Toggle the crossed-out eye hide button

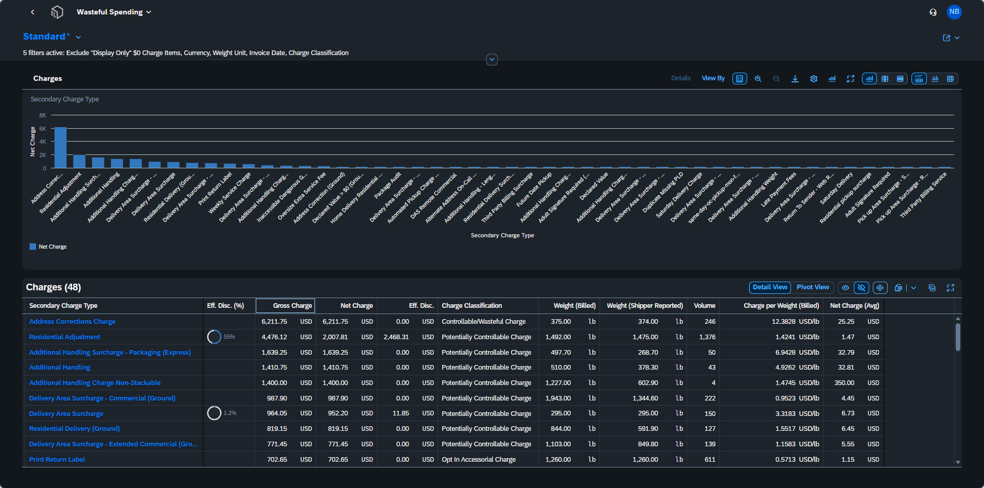[862, 288]
